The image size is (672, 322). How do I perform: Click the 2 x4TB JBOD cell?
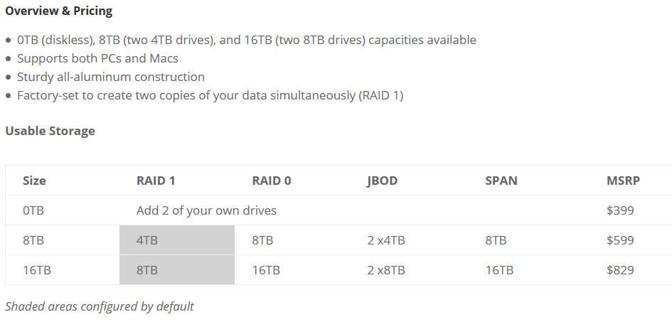pyautogui.click(x=385, y=240)
